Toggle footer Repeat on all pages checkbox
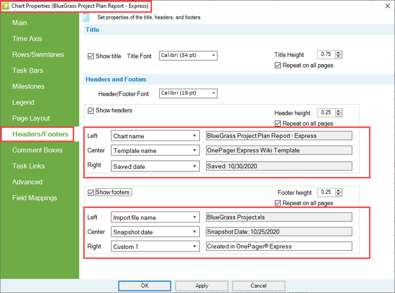Viewport: 395px width, 293px height. pos(277,203)
